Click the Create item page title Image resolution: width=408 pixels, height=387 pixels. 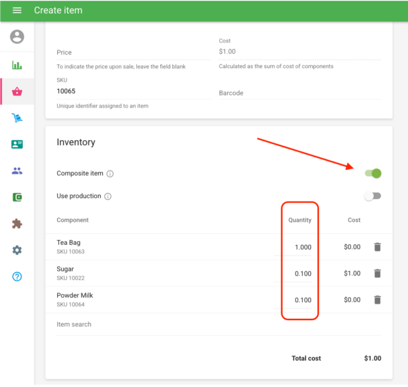point(58,10)
